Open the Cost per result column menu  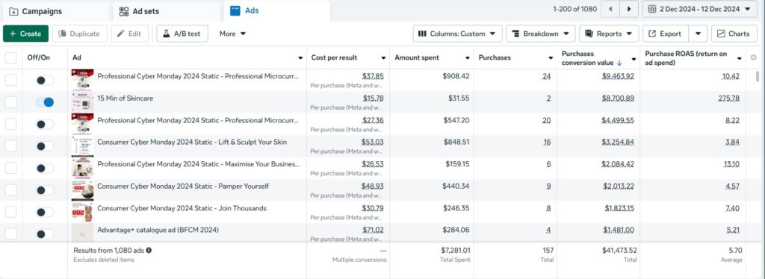(383, 58)
